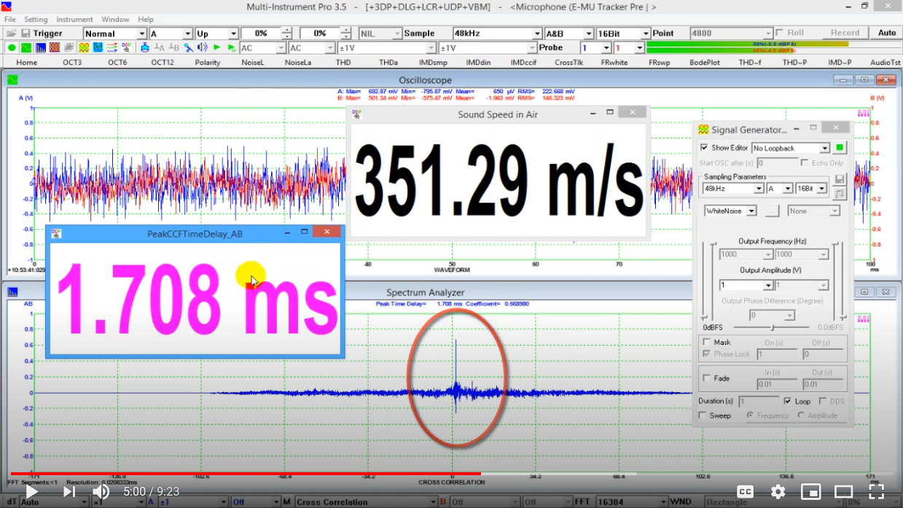
Task: Open the Signal Generator yellow-wave icon
Action: (x=84, y=47)
